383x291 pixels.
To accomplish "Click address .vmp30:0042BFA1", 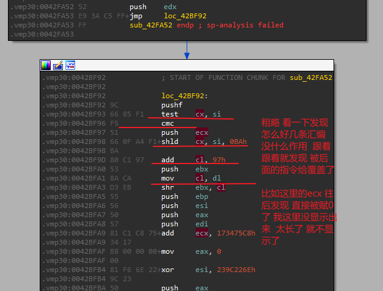I will 74,178.
